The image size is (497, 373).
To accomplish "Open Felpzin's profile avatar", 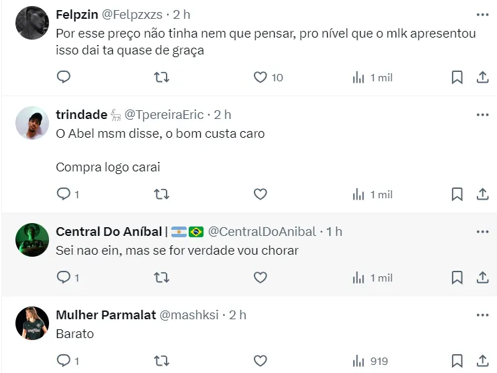I will tap(32, 23).
